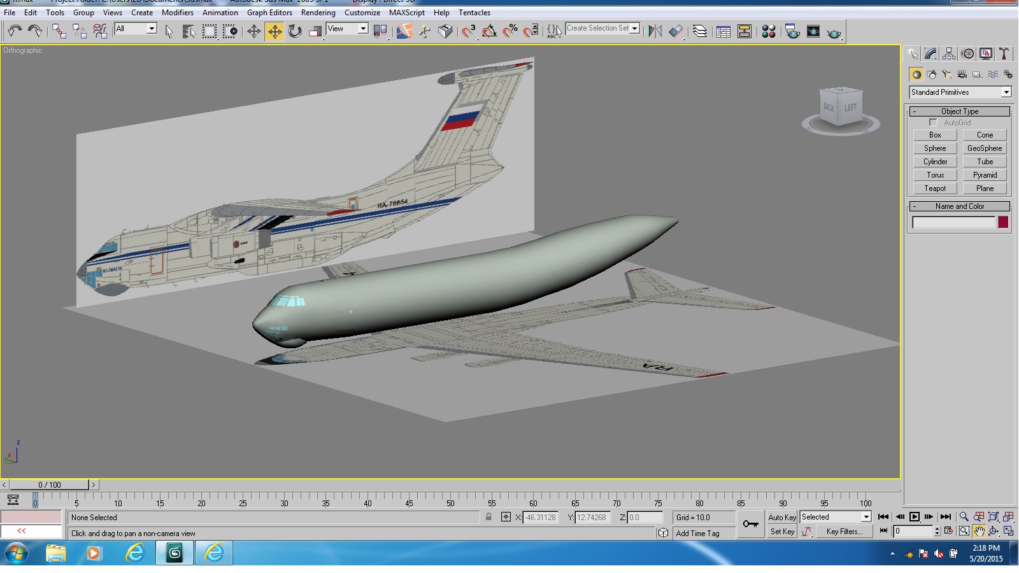Screen dimensions: 1019x573
Task: Click the Pyramid primitive button
Action: (x=985, y=175)
